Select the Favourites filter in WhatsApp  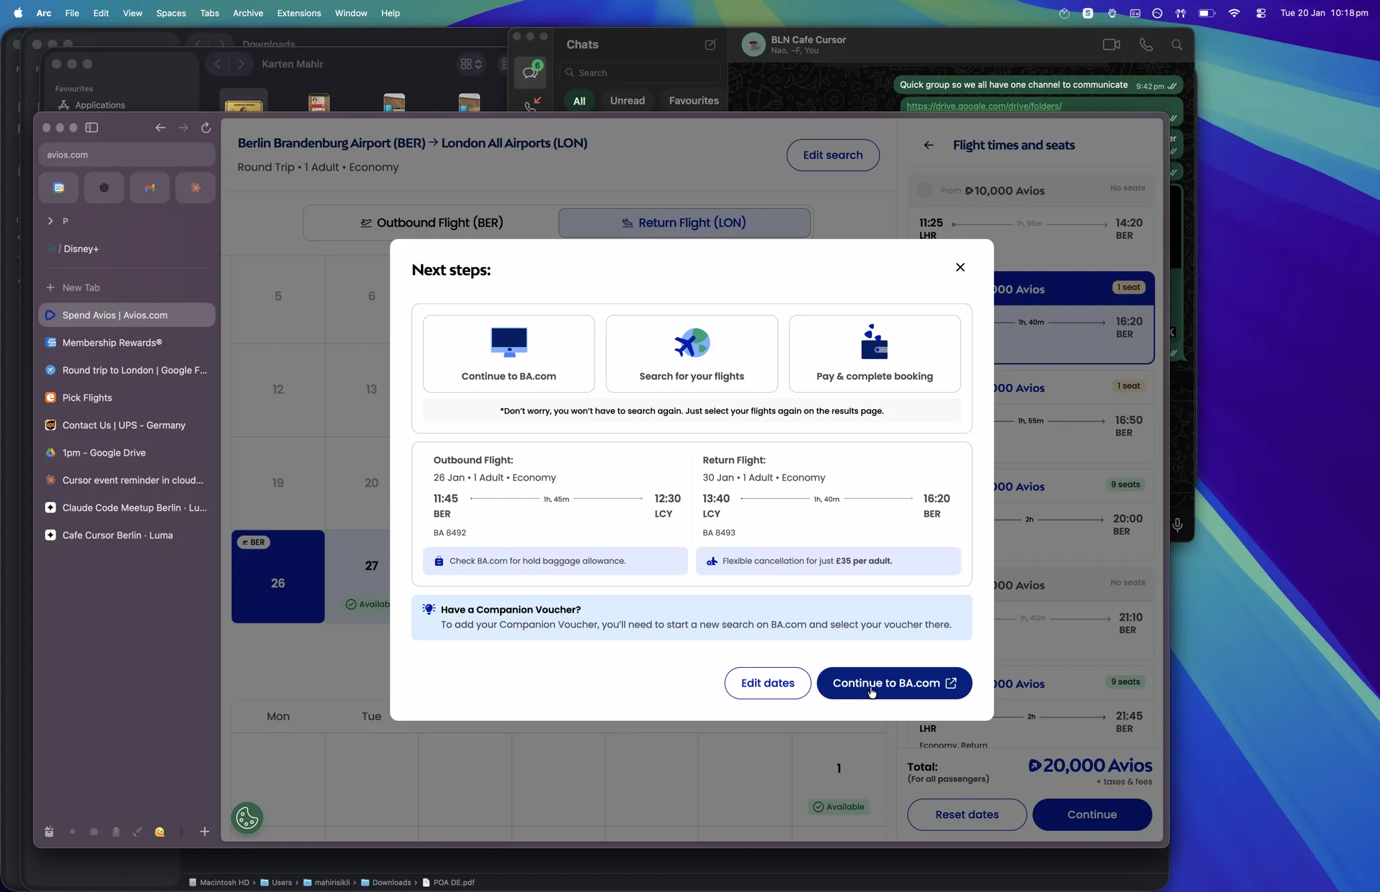click(693, 101)
